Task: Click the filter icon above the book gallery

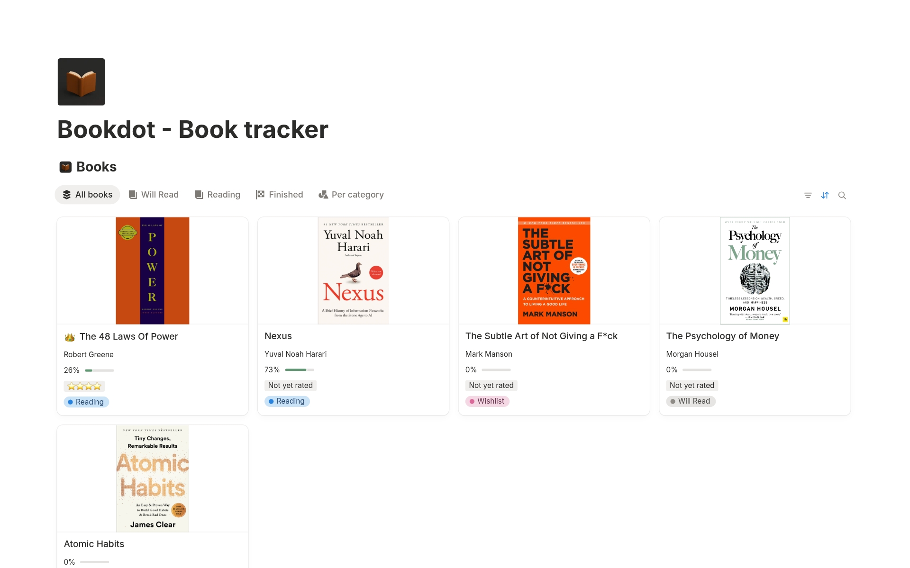Action: [808, 195]
